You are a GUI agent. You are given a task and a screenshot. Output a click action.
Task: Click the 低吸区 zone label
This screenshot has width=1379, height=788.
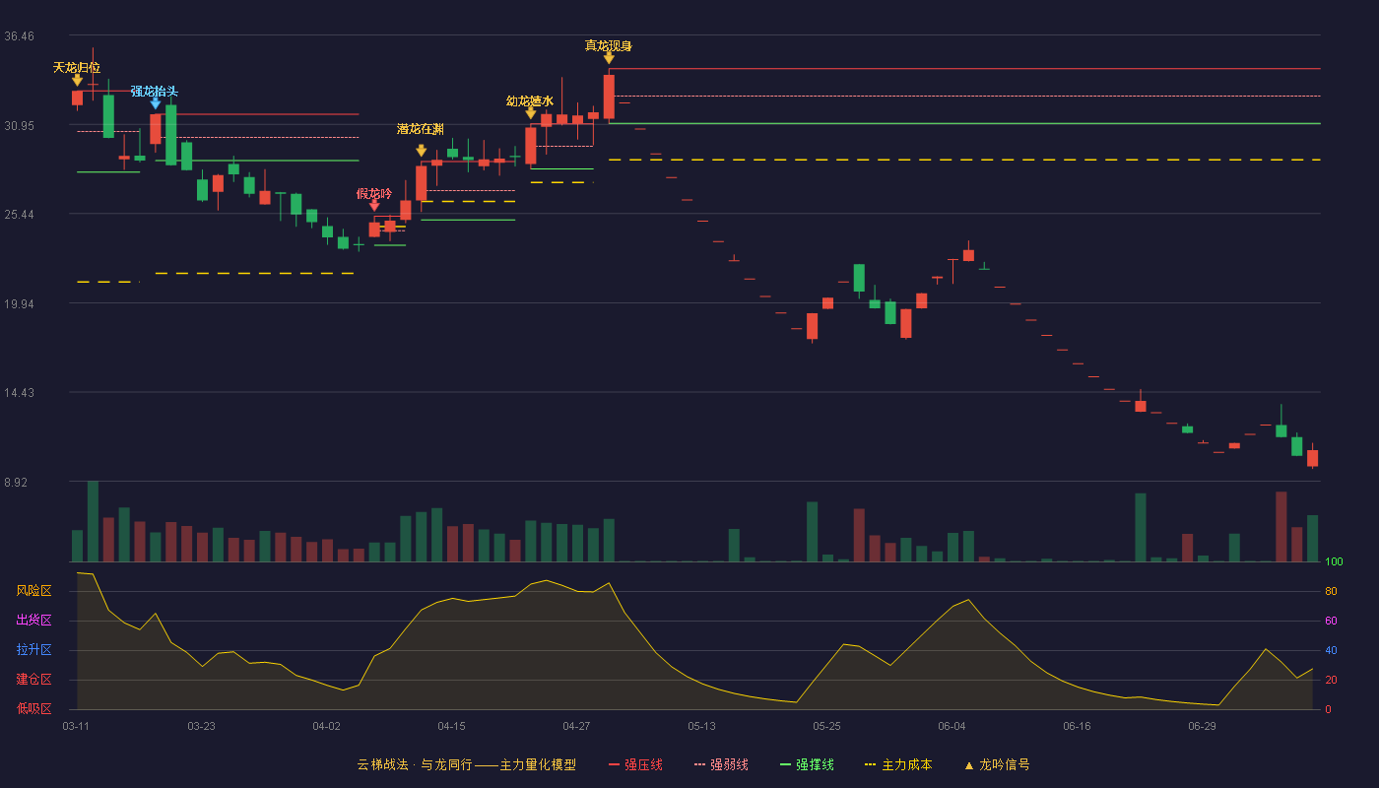point(34,709)
